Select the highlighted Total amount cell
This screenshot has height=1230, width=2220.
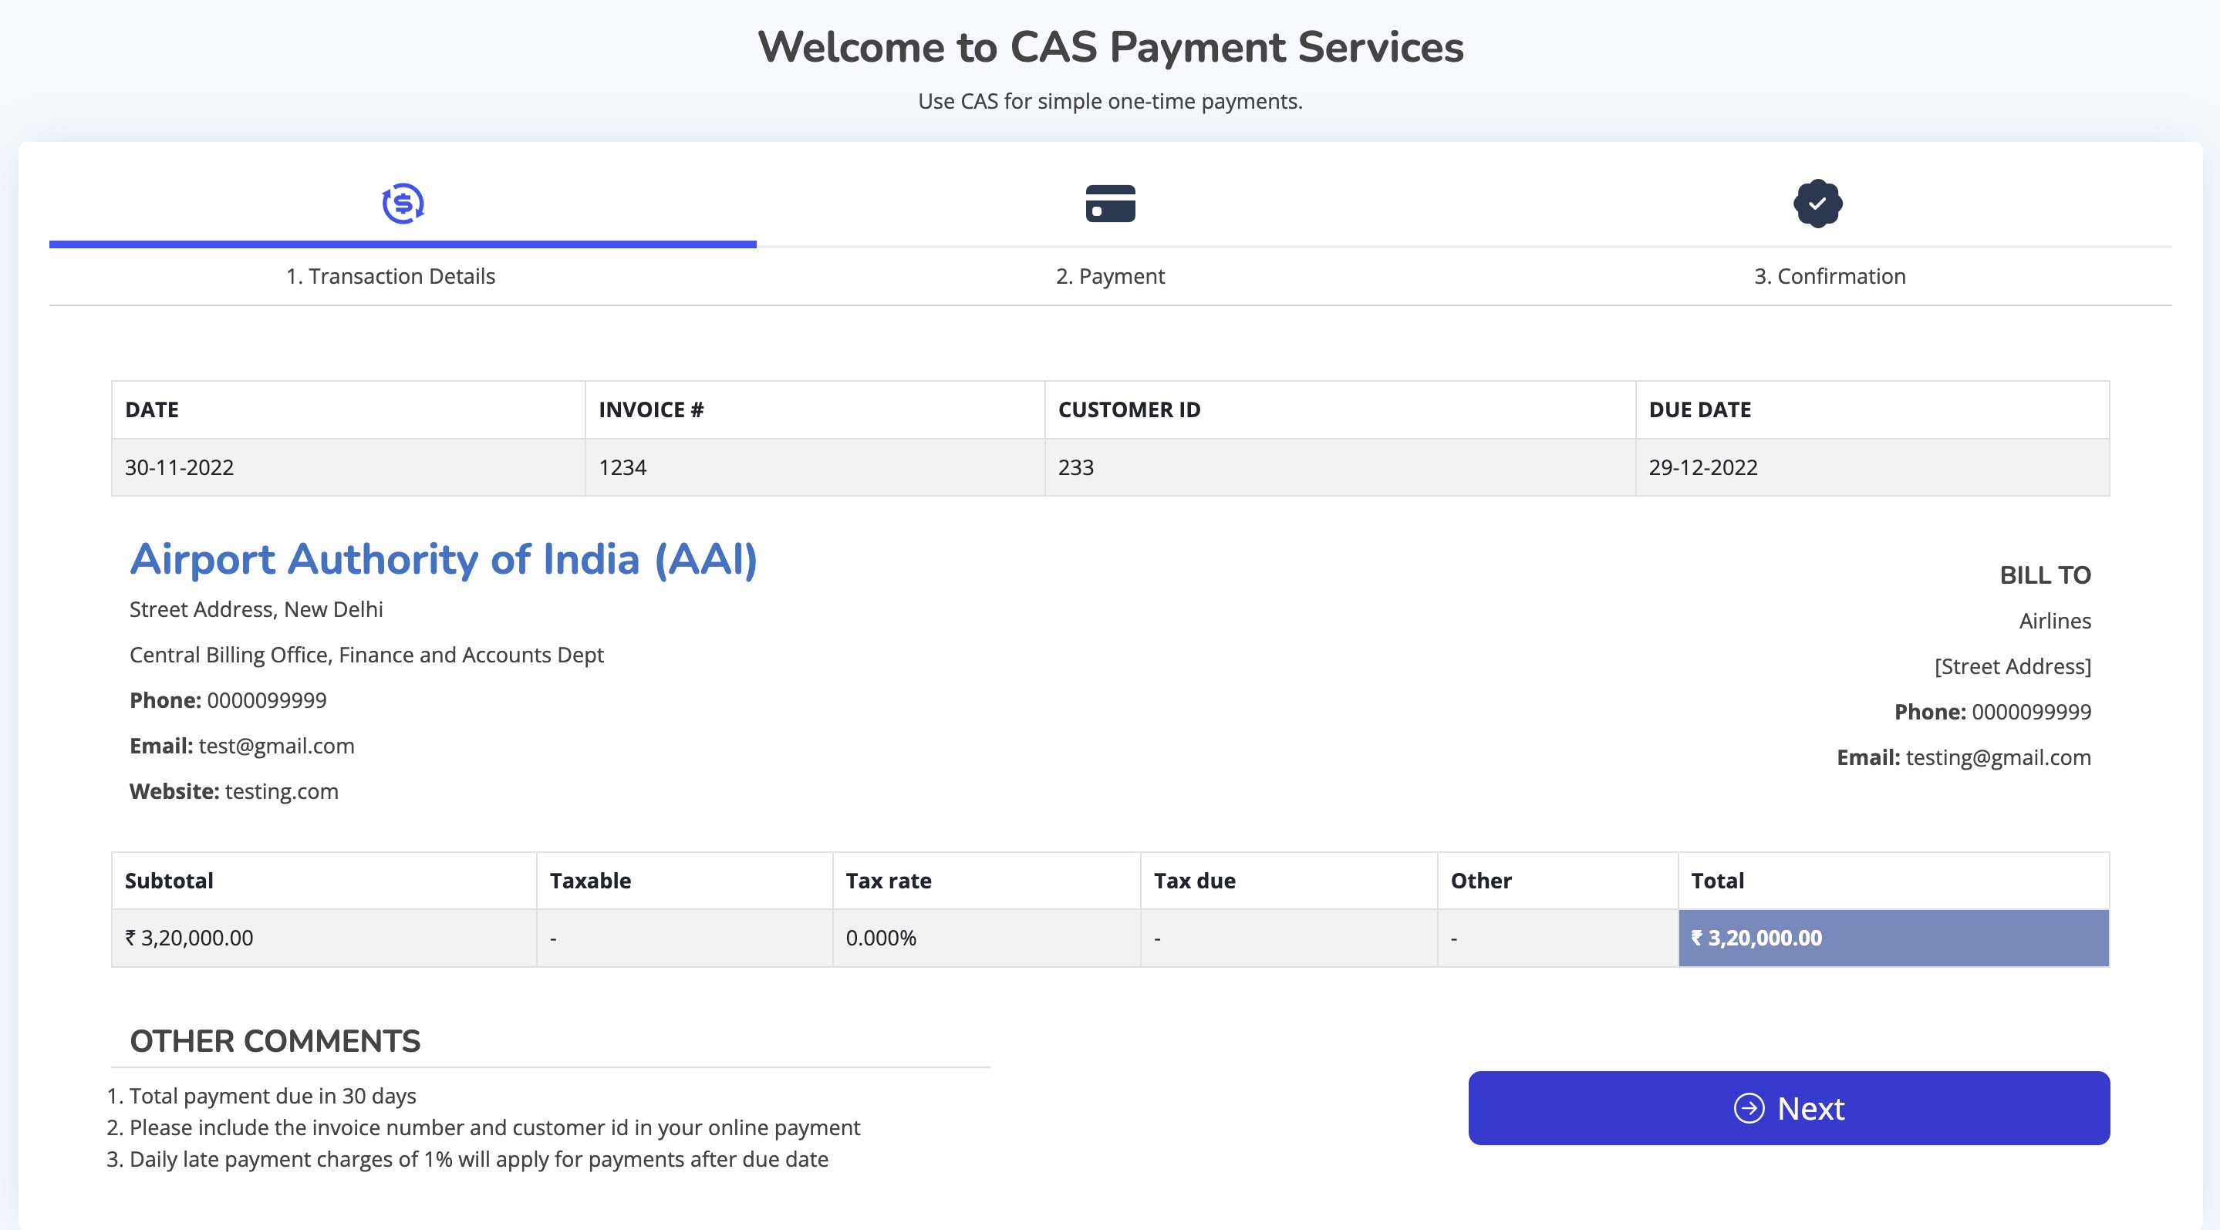point(1894,938)
